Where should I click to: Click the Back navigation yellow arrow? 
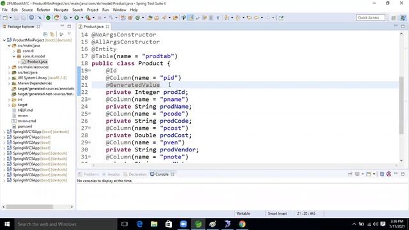[256, 18]
